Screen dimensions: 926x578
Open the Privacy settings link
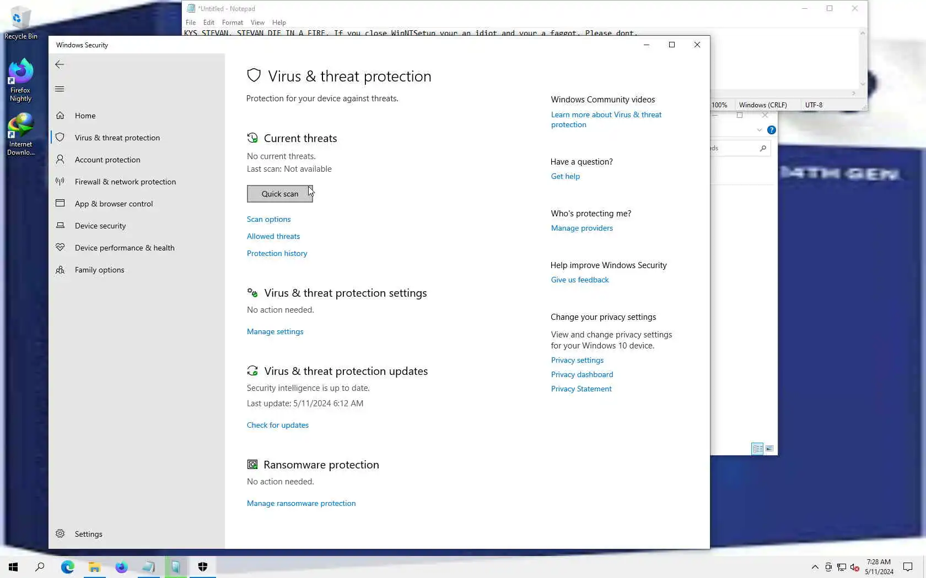point(577,360)
